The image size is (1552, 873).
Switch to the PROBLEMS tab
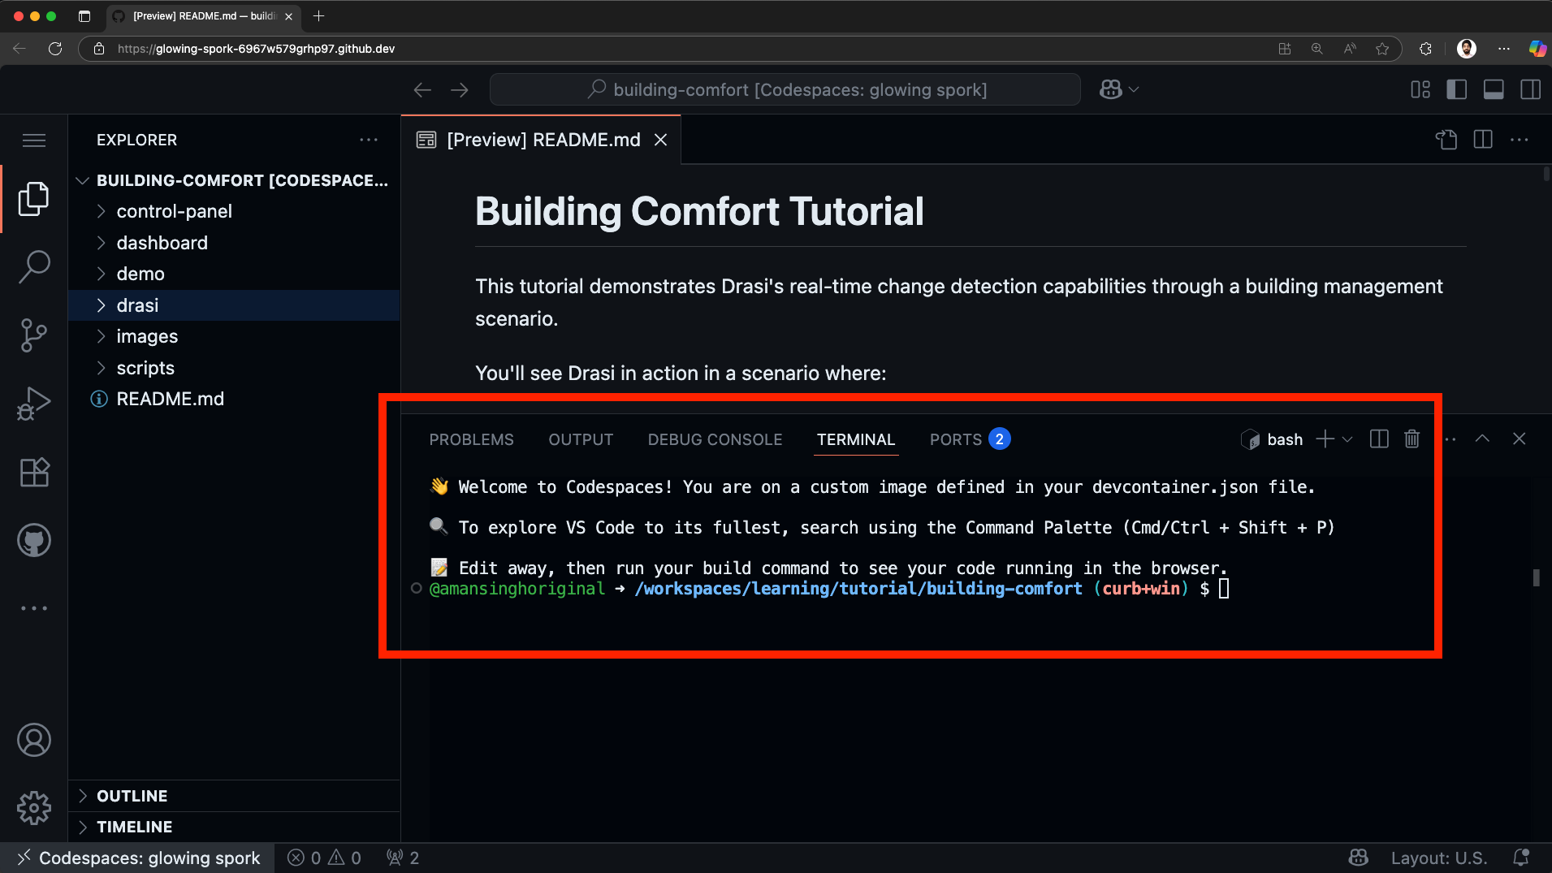tap(471, 439)
